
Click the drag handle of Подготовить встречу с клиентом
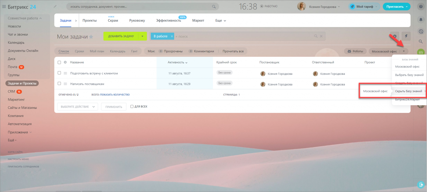tap(65, 73)
